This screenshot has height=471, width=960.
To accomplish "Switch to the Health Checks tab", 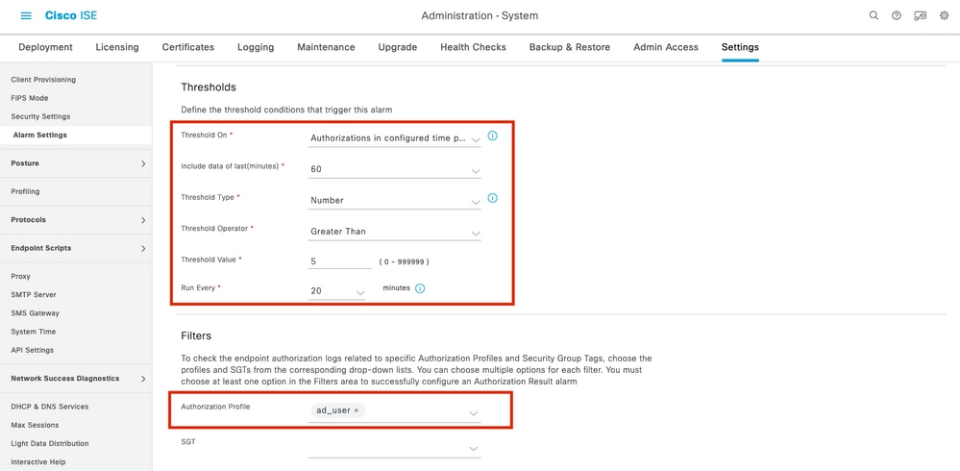I will point(473,47).
